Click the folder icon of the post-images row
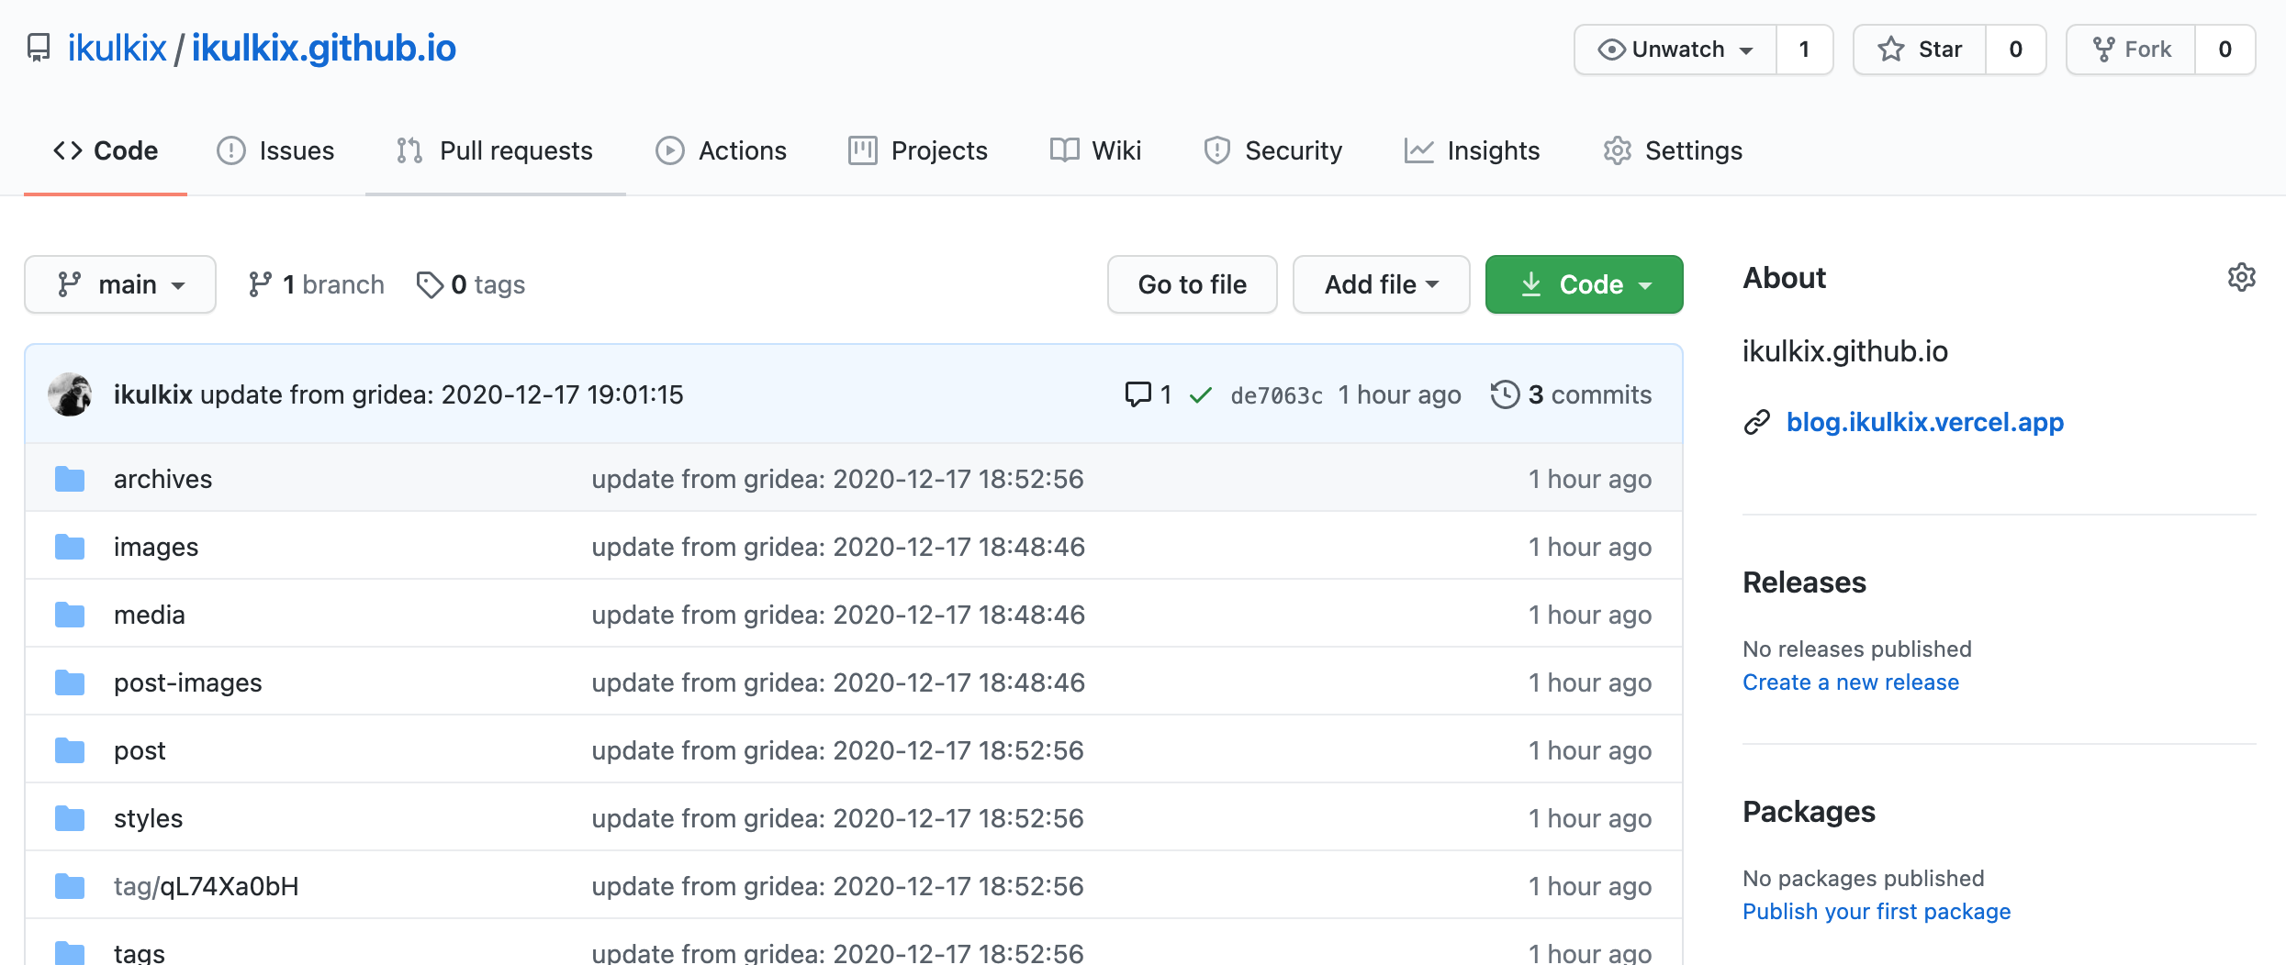The image size is (2286, 965). pyautogui.click(x=70, y=682)
